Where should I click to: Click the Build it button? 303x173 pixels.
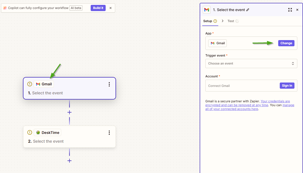(98, 8)
